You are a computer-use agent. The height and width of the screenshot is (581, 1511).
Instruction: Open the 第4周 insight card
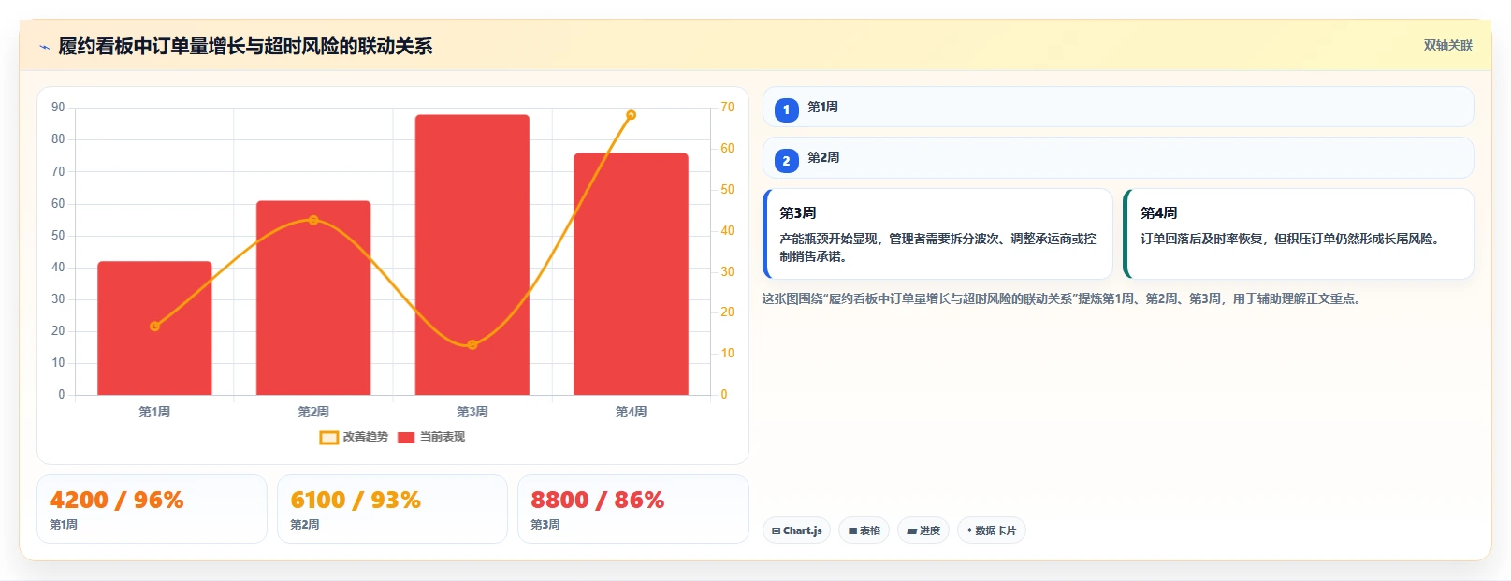(x=1298, y=234)
